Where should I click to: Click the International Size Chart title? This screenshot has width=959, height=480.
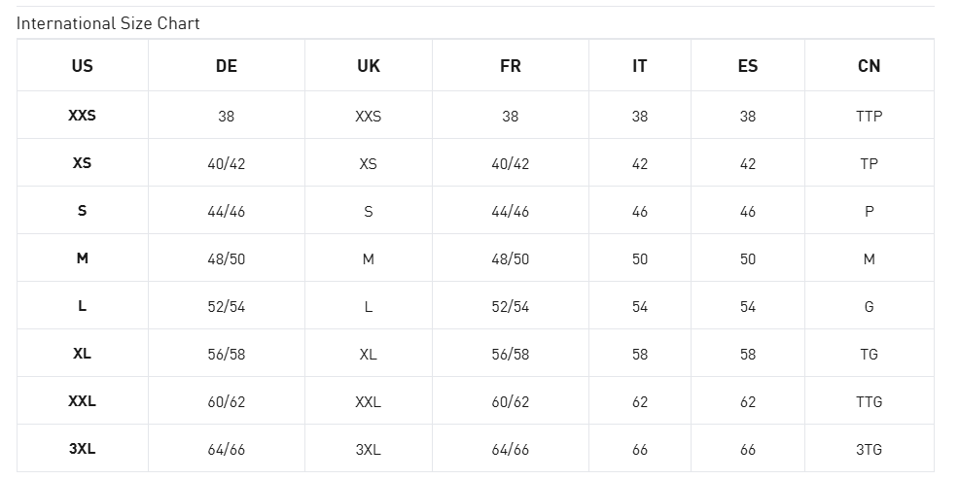click(108, 23)
